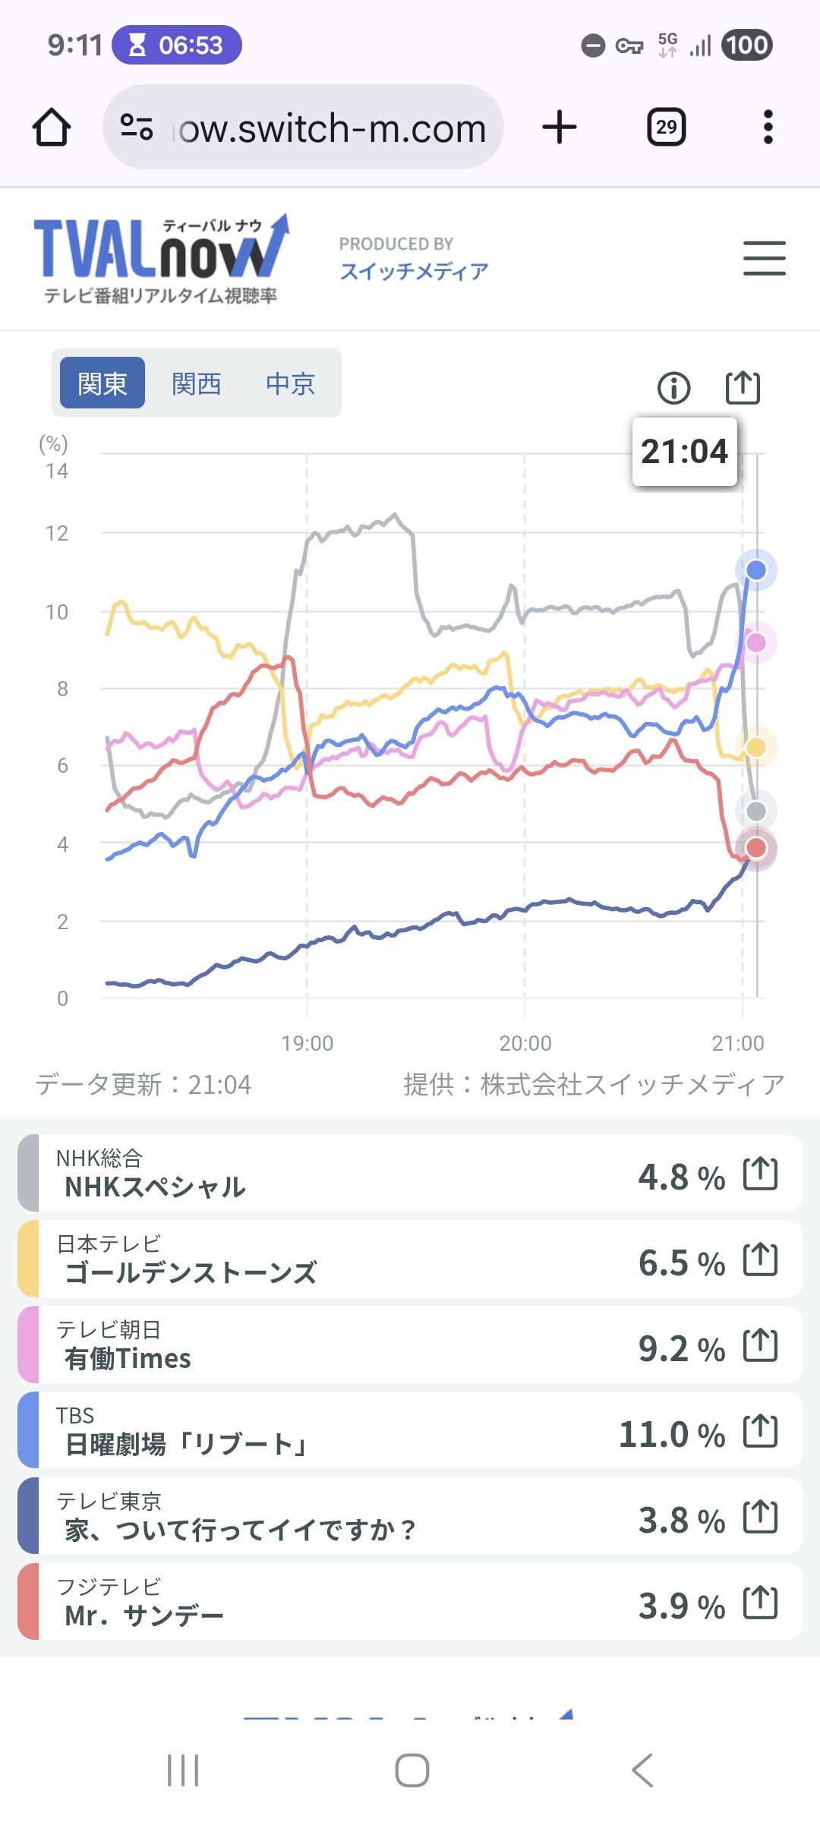The height and width of the screenshot is (1822, 820).
Task: Share the NHKスペシャル rating
Action: pyautogui.click(x=760, y=1174)
